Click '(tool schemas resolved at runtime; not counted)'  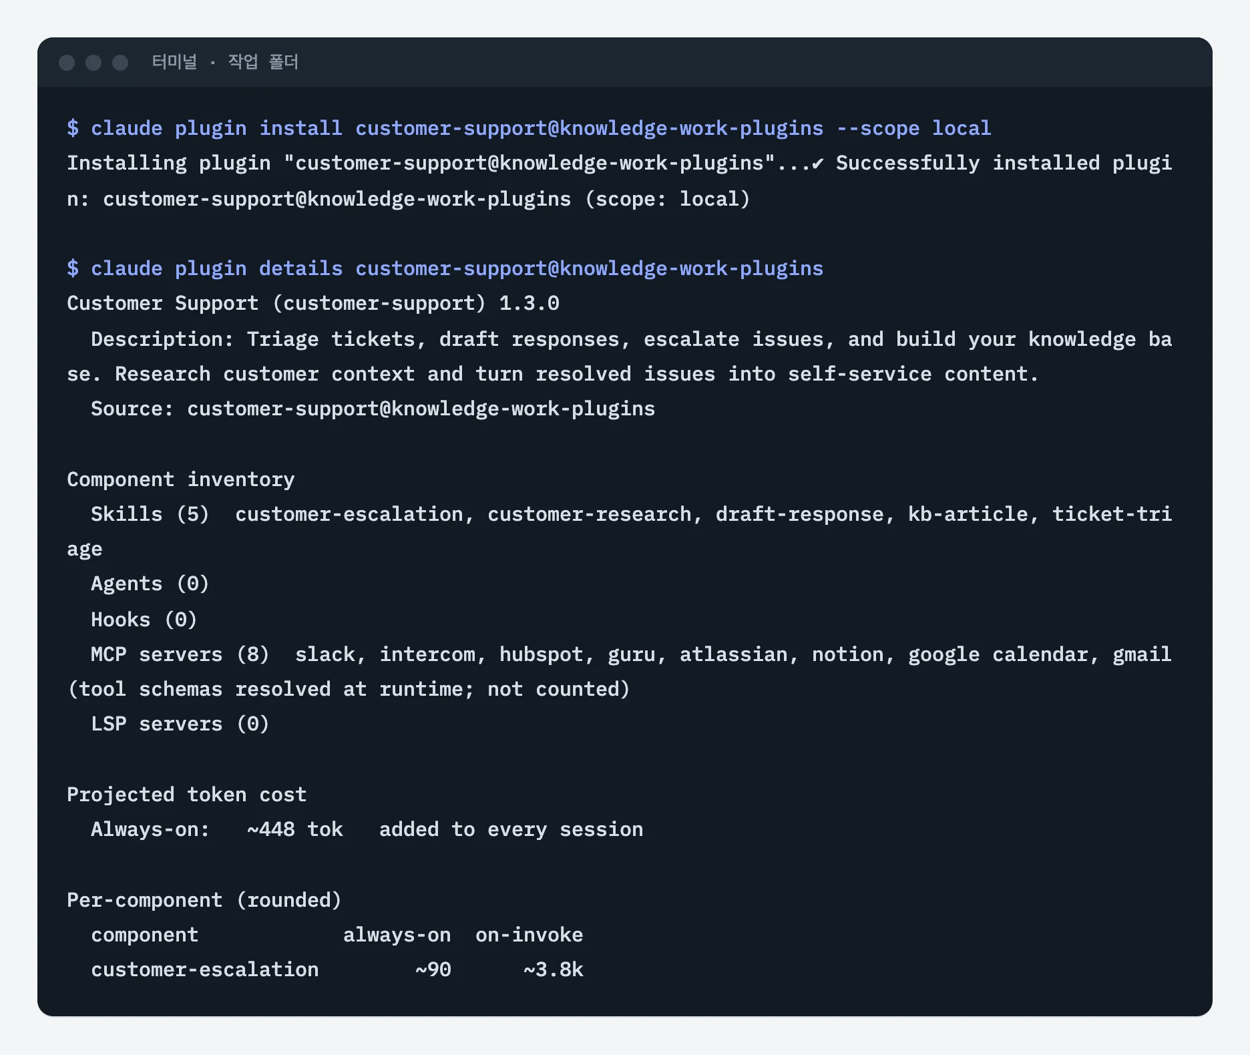point(348,689)
